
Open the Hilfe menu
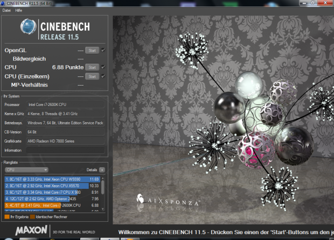click(x=18, y=10)
